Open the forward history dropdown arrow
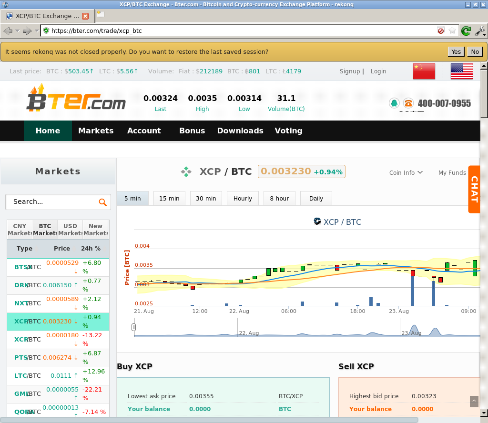This screenshot has width=488, height=423. click(37, 31)
